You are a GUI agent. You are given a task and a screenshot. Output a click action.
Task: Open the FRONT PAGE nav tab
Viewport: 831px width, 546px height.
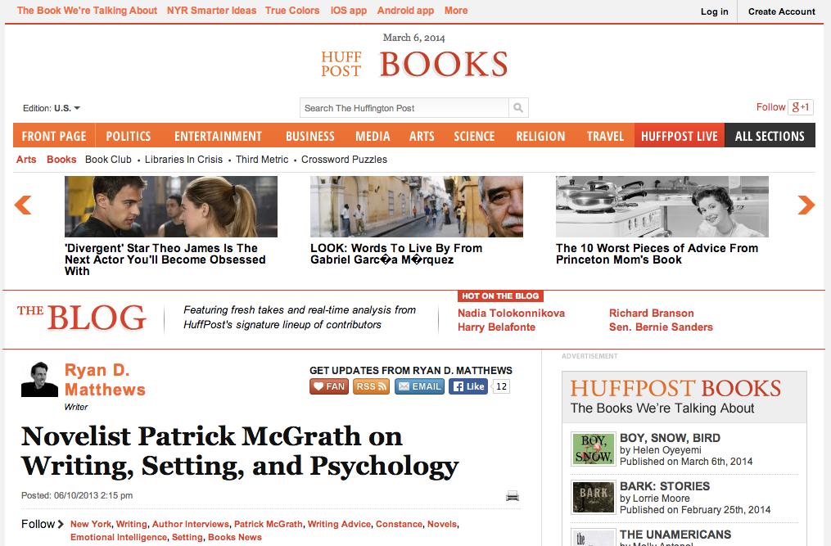(x=54, y=136)
